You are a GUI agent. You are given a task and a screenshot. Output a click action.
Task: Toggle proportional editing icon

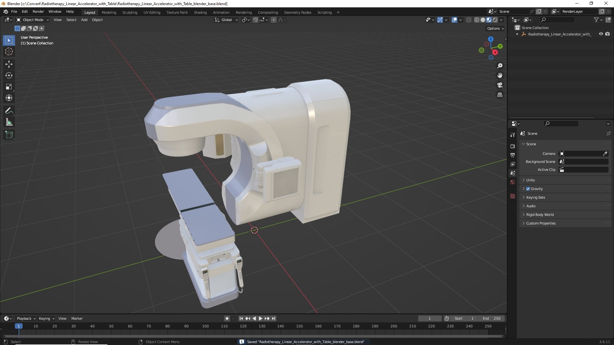274,20
